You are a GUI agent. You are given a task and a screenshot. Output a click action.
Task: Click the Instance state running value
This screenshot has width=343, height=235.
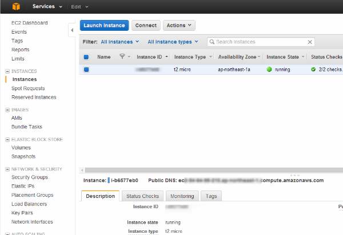[x=173, y=222]
